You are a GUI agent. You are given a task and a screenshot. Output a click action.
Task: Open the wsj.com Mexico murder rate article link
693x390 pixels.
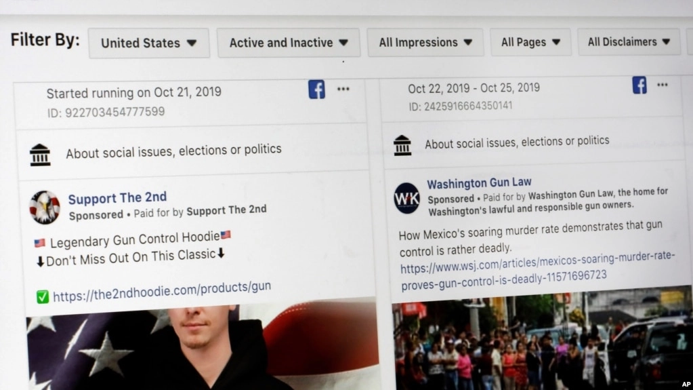point(537,269)
